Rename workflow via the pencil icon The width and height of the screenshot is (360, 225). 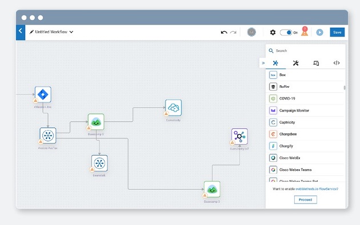[x=31, y=32]
